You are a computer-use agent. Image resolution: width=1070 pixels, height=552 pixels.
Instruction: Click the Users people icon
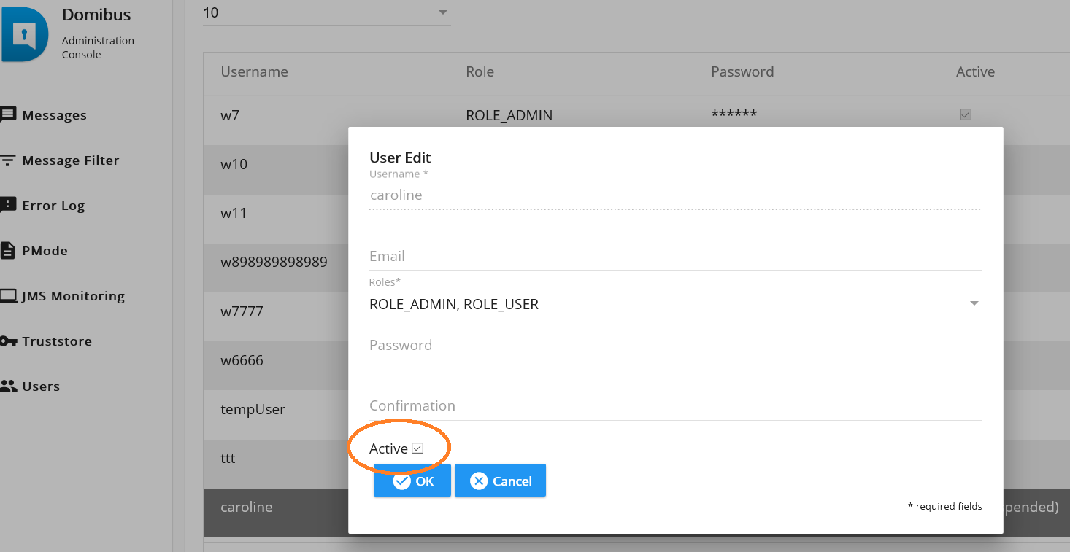click(x=8, y=386)
